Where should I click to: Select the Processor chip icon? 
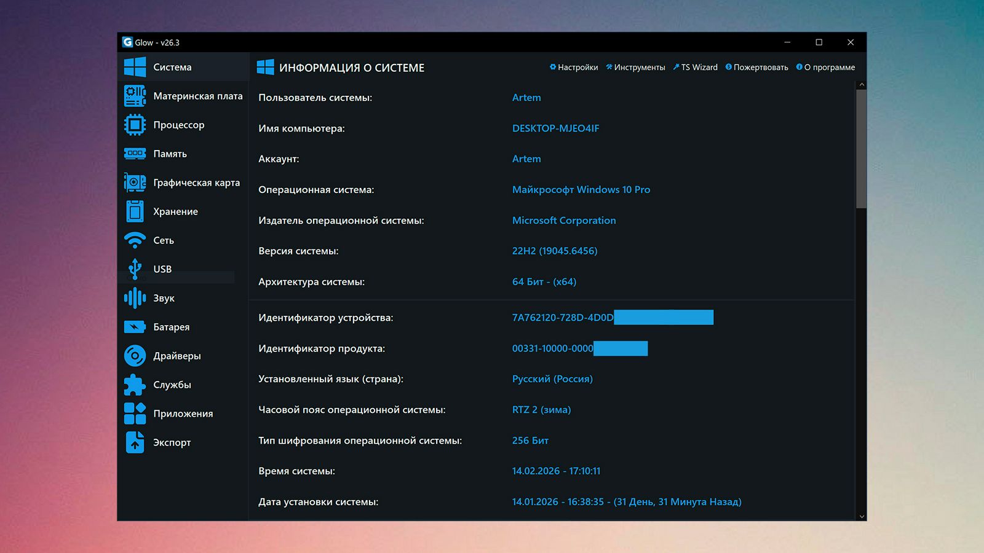pos(135,125)
